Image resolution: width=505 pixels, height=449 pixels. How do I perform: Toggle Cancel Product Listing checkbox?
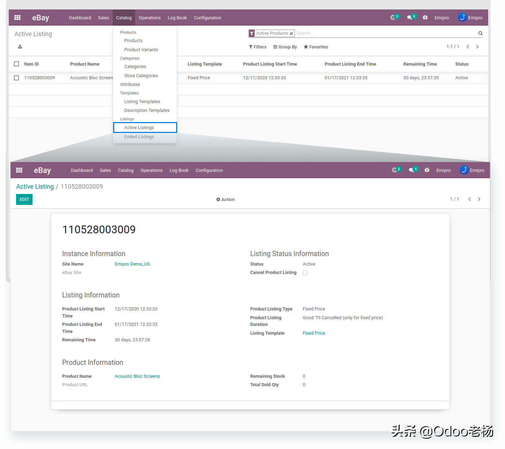tap(305, 273)
